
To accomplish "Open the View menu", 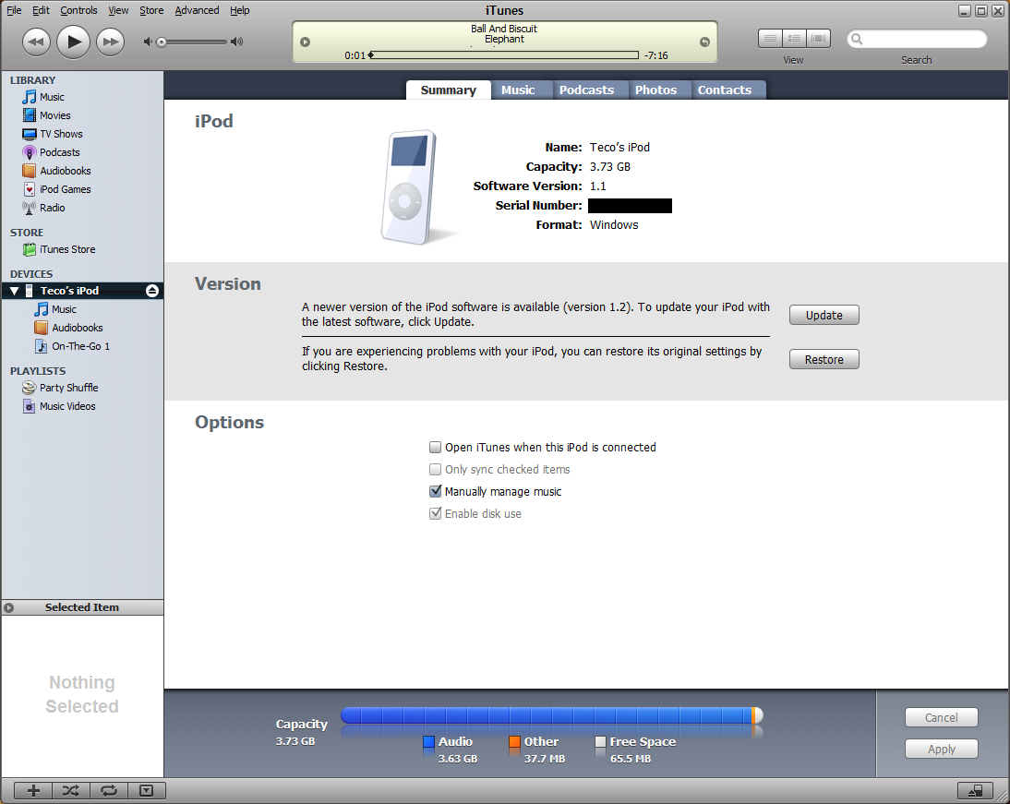I will (x=118, y=10).
